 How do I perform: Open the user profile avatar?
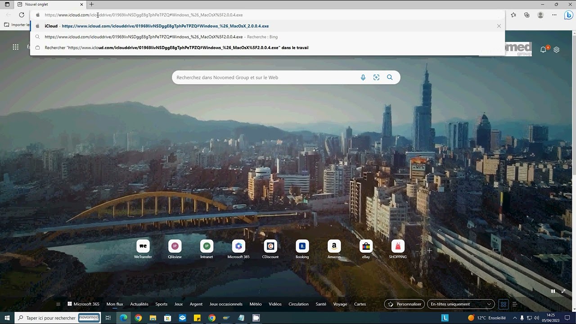coord(540,15)
